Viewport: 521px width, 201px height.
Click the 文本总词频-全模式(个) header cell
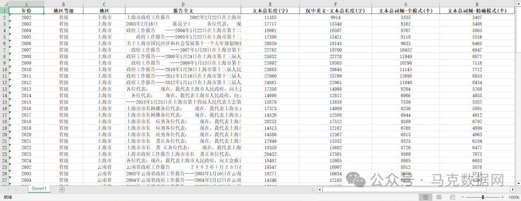tap(406, 11)
